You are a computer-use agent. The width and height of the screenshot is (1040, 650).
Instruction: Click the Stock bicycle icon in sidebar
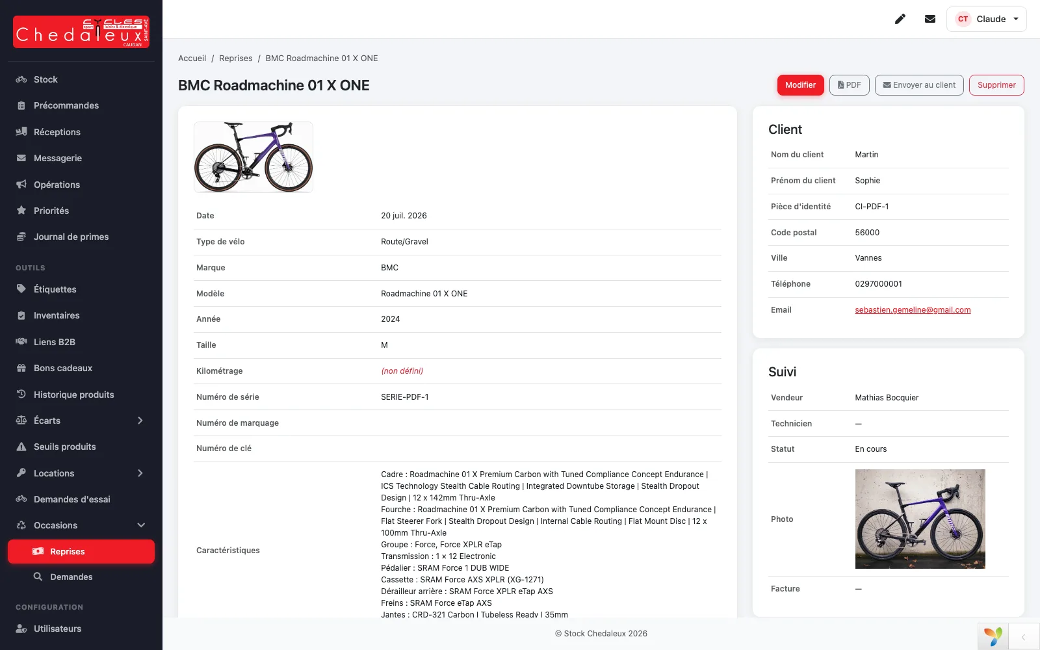21,79
